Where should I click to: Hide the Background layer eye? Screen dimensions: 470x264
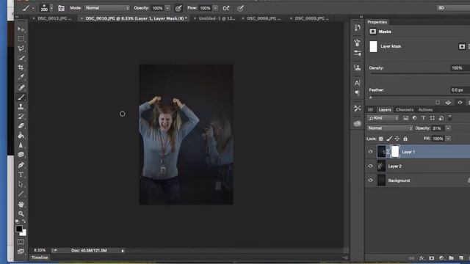pyautogui.click(x=370, y=180)
